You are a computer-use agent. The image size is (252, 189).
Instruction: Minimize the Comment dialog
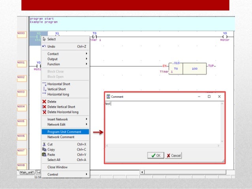tap(199, 97)
